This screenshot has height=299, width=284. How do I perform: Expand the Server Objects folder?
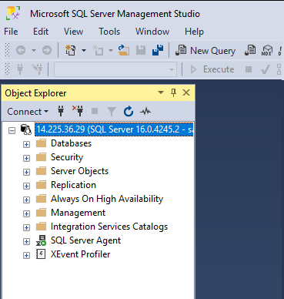(x=26, y=172)
